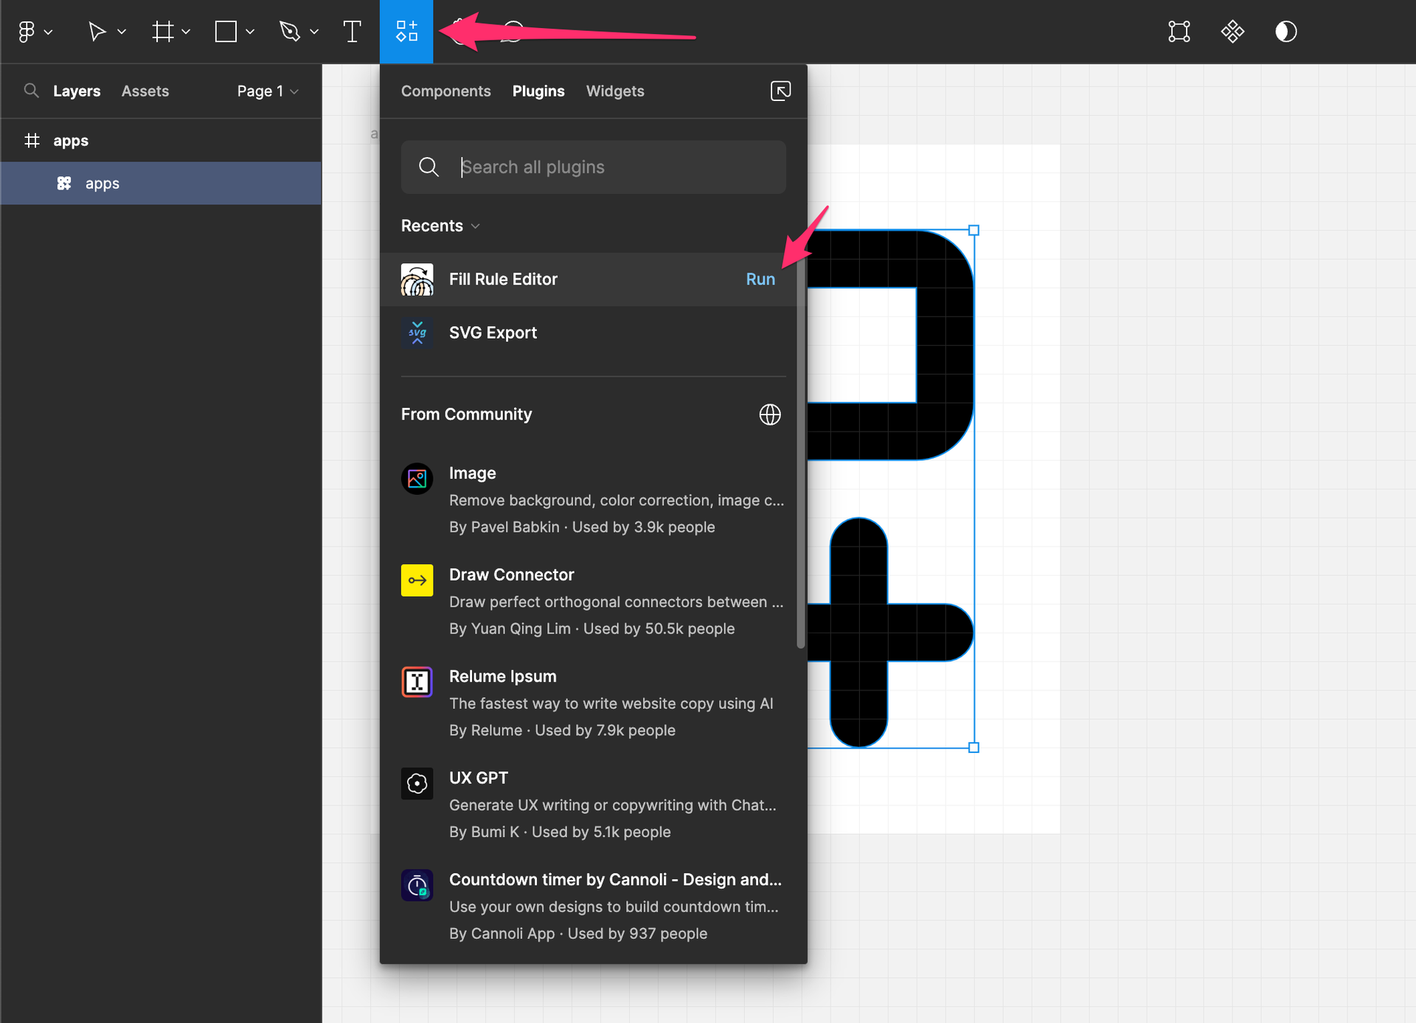The width and height of the screenshot is (1416, 1023).
Task: Click the Resources tool in toolbar
Action: (406, 32)
